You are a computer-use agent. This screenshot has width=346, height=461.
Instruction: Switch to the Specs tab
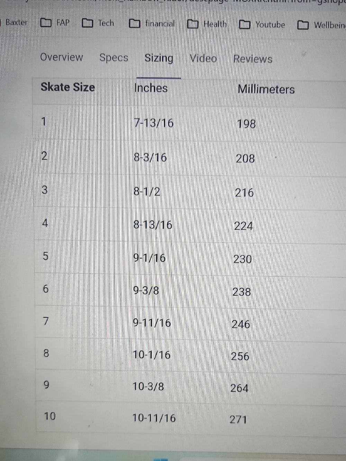tap(114, 58)
